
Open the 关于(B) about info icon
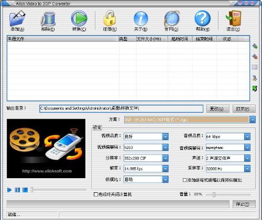141,19
